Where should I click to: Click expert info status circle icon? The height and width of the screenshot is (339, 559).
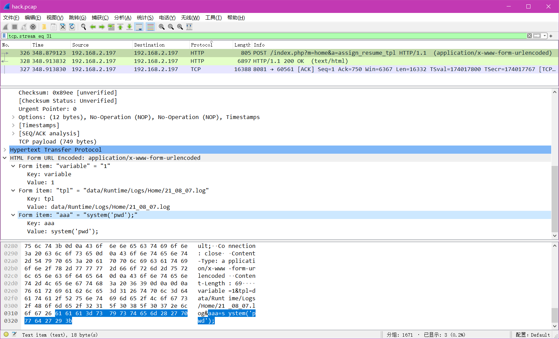click(x=6, y=335)
